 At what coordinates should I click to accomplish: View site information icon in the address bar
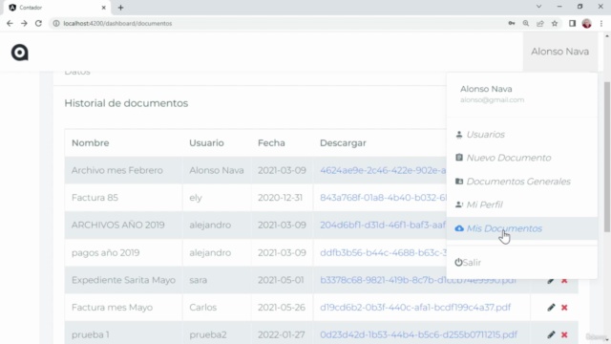click(56, 23)
